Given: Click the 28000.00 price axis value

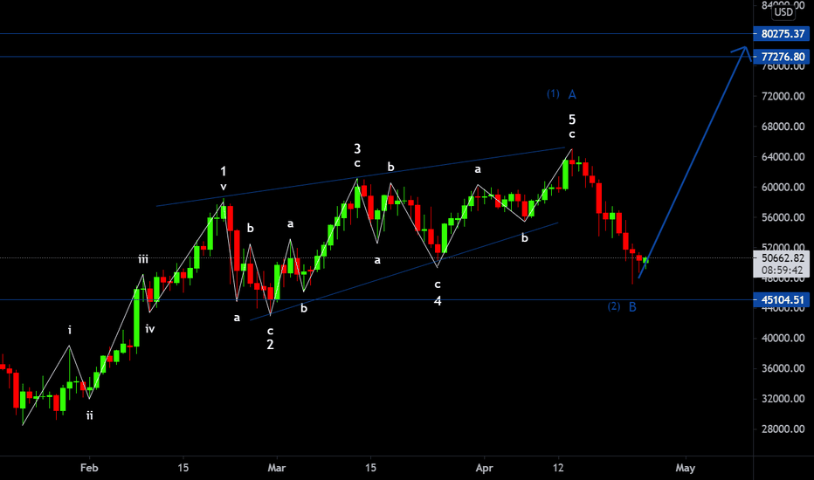Looking at the screenshot, I should pyautogui.click(x=783, y=429).
